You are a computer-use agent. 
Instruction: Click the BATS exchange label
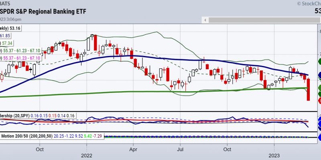pyautogui.click(x=5, y=4)
